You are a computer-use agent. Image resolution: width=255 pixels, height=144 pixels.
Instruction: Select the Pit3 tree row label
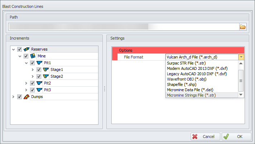point(48,90)
